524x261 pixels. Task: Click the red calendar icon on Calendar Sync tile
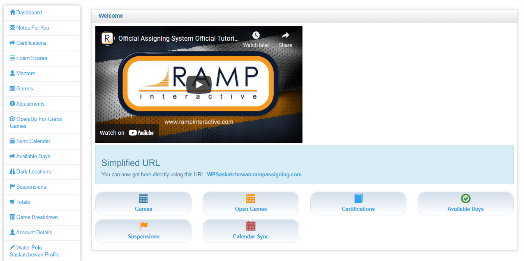[x=251, y=226]
